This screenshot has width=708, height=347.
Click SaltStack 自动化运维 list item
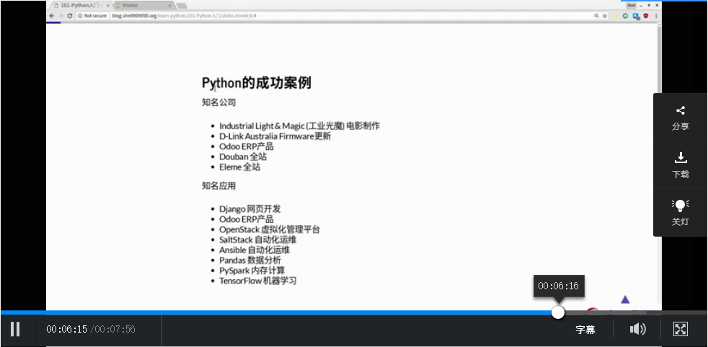(x=258, y=240)
